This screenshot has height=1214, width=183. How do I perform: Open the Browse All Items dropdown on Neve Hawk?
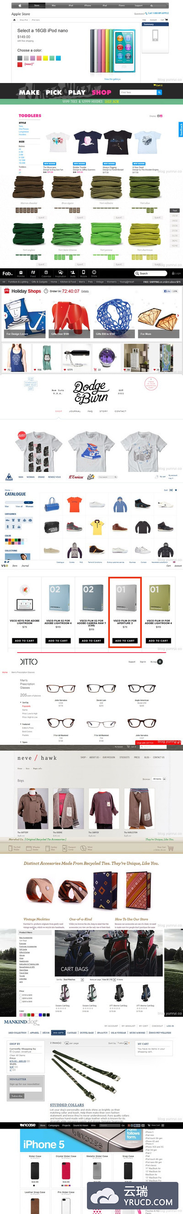point(160,779)
